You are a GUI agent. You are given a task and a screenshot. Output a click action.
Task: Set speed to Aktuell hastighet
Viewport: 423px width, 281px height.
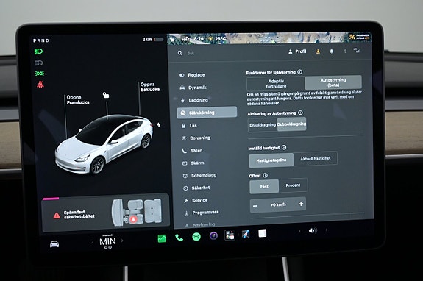(x=316, y=159)
